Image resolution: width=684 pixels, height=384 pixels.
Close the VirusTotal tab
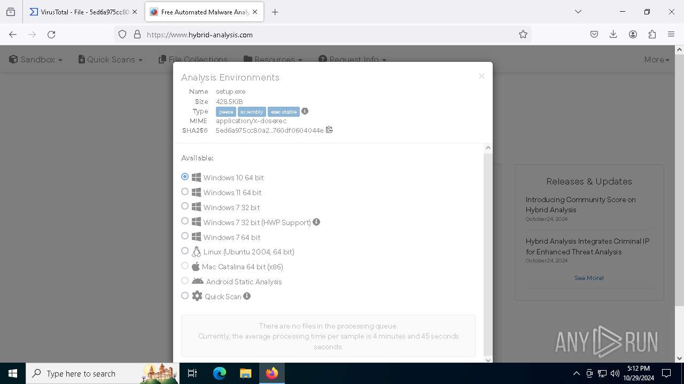pos(134,12)
